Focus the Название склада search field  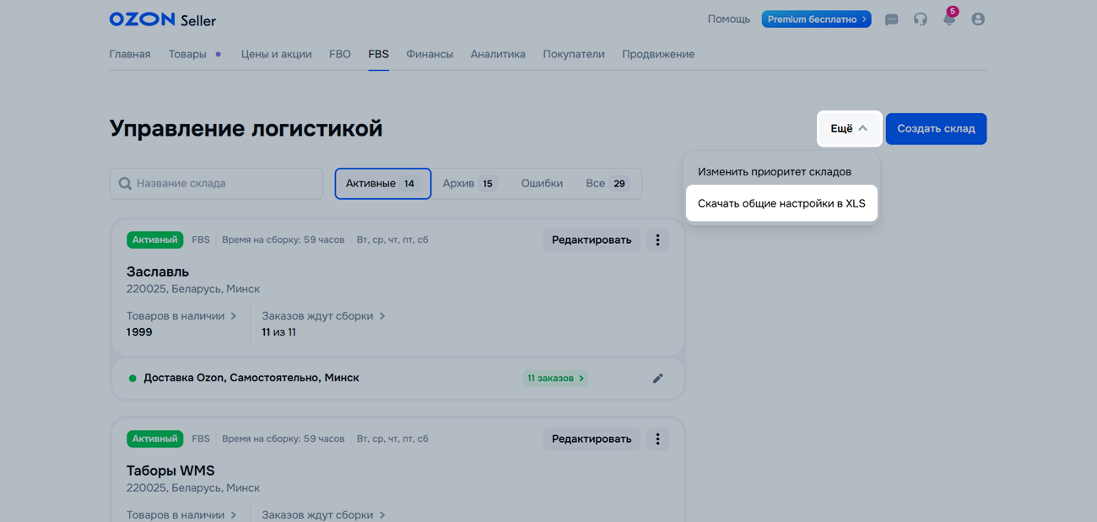(x=224, y=184)
